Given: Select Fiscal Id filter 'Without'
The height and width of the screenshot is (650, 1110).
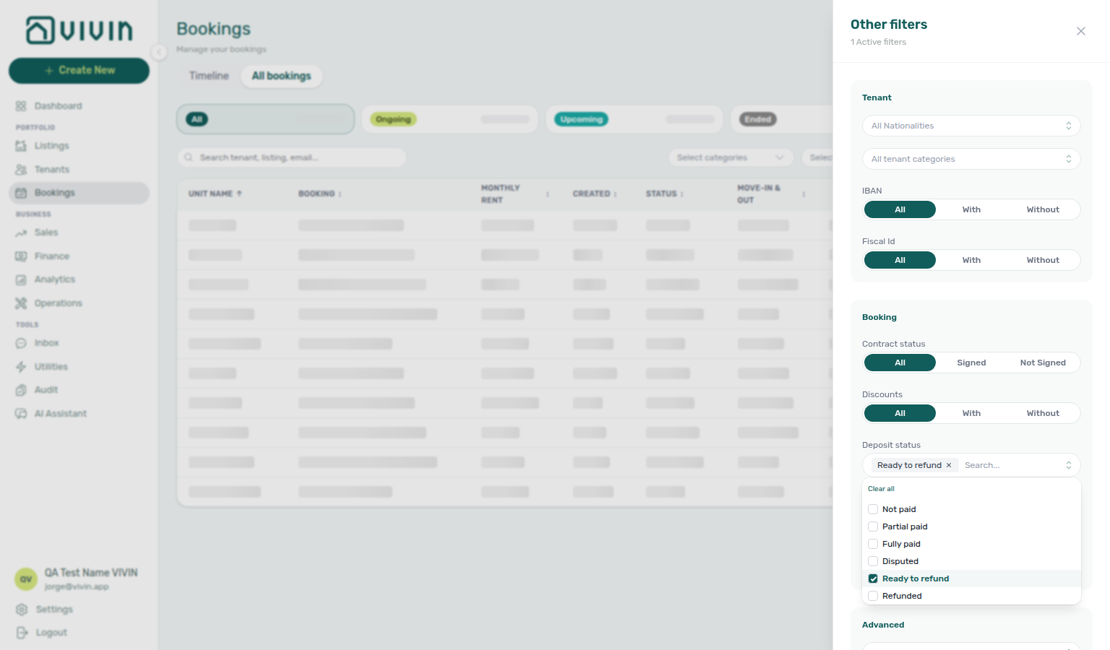Looking at the screenshot, I should [1043, 260].
